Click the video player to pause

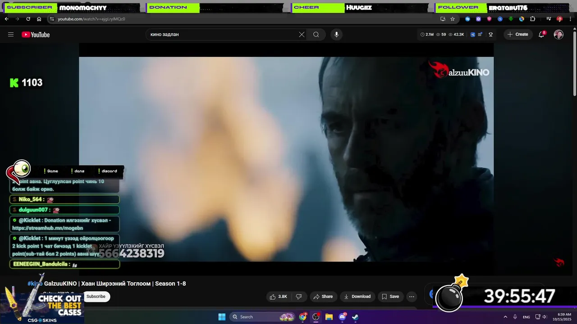(x=286, y=159)
